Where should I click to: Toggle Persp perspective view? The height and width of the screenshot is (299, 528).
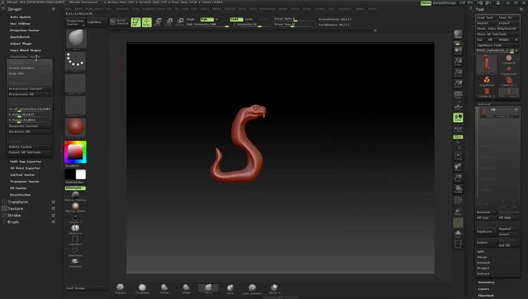click(458, 95)
